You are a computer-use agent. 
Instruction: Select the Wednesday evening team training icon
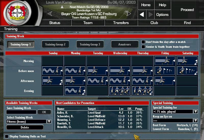(x=120, y=91)
